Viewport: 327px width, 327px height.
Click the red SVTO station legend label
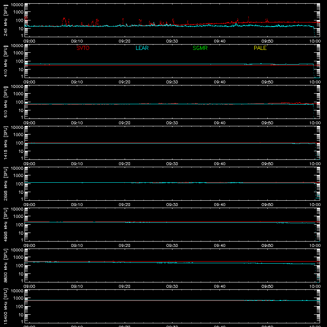(x=83, y=48)
